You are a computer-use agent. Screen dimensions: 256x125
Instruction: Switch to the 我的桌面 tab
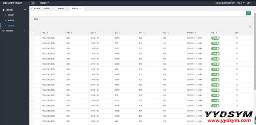[36, 9]
